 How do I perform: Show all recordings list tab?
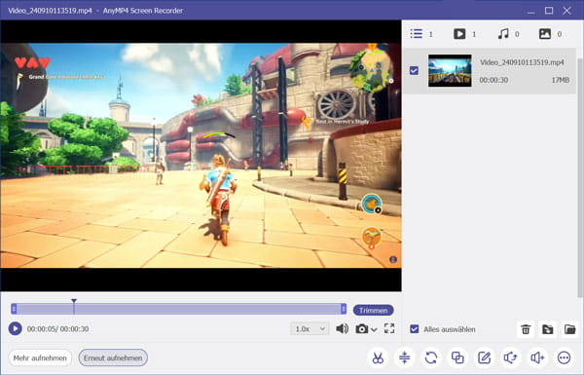(x=421, y=34)
